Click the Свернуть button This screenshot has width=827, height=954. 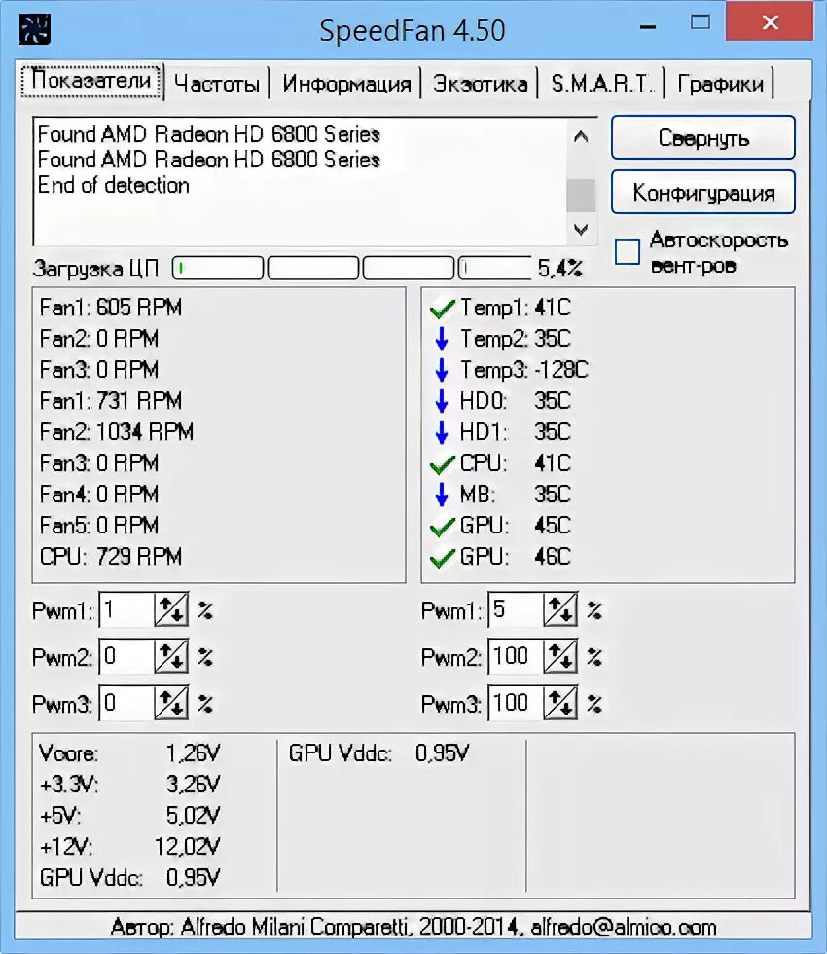702,138
